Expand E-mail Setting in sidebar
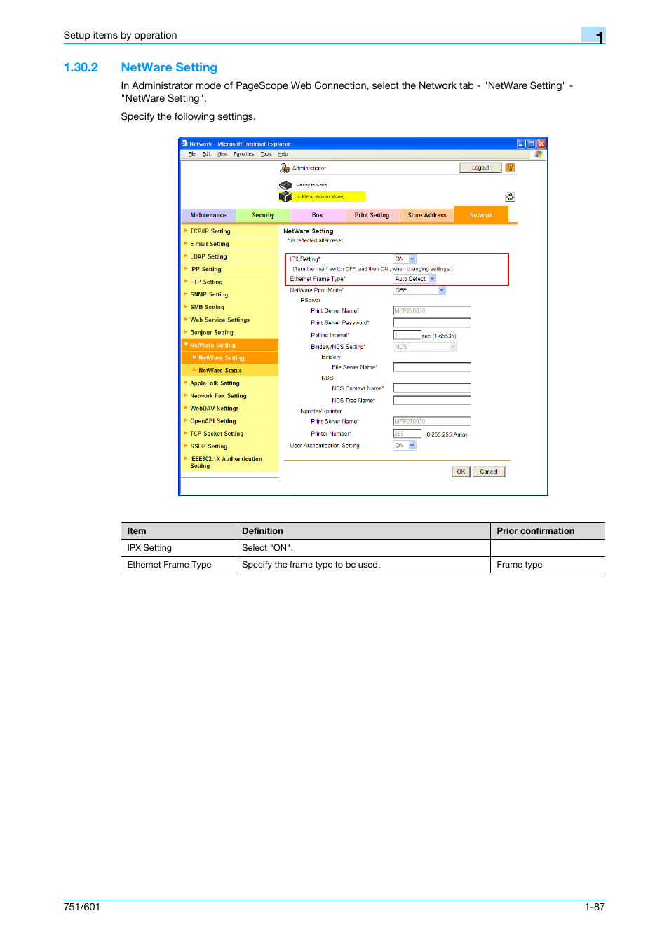The height and width of the screenshot is (946, 669). pos(186,244)
